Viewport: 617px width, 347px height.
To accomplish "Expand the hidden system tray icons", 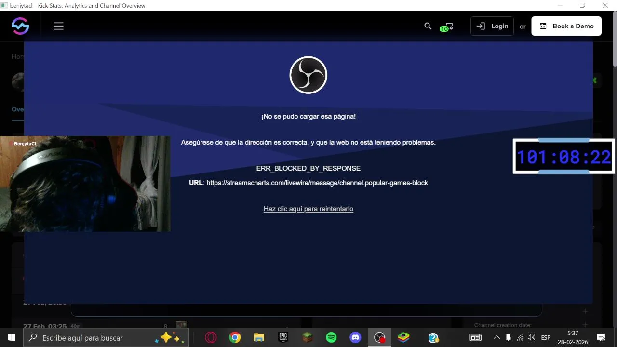I will (x=496, y=337).
